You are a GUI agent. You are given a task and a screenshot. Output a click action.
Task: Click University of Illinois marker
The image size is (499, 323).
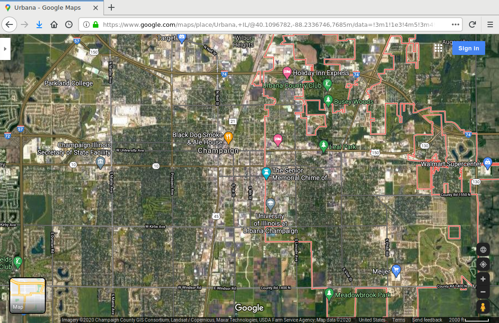271,203
